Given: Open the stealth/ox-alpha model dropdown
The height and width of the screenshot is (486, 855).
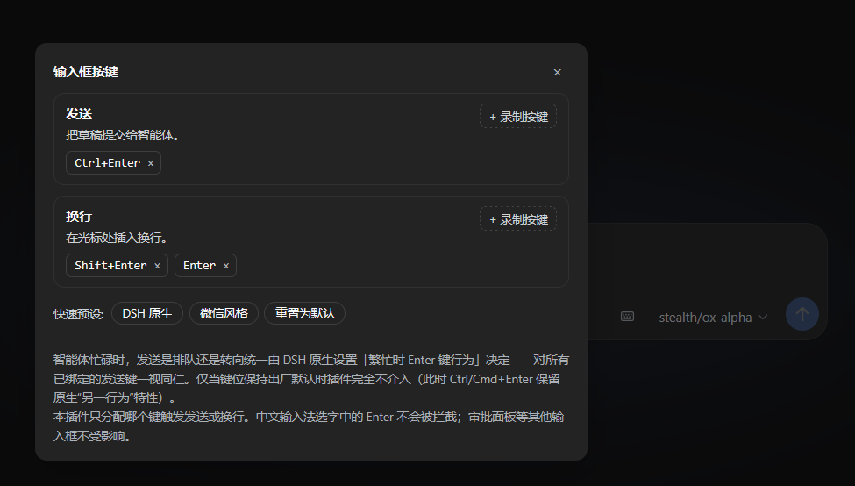Looking at the screenshot, I should (713, 317).
